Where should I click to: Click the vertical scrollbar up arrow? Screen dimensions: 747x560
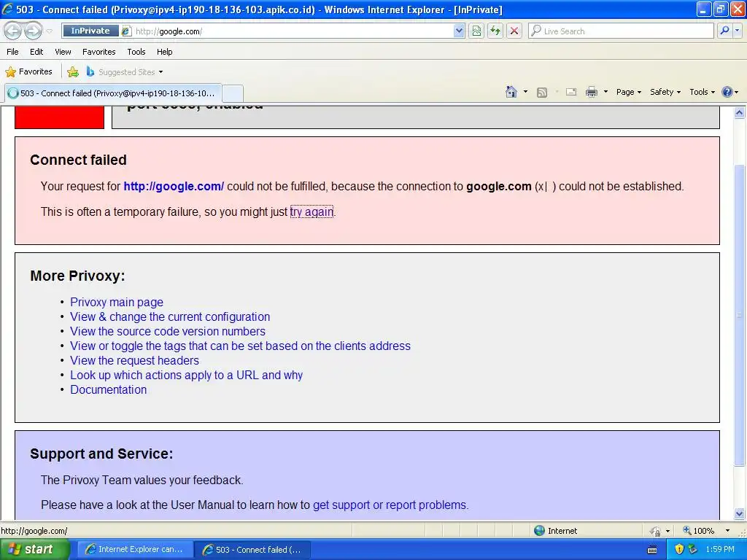click(x=740, y=113)
